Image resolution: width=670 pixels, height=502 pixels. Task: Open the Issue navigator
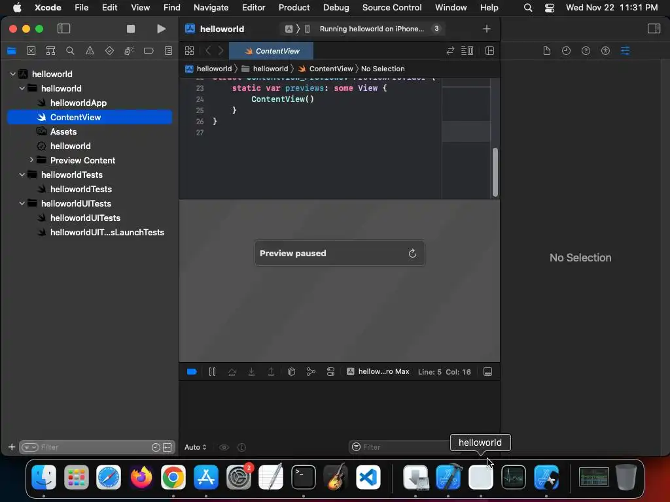click(x=90, y=51)
